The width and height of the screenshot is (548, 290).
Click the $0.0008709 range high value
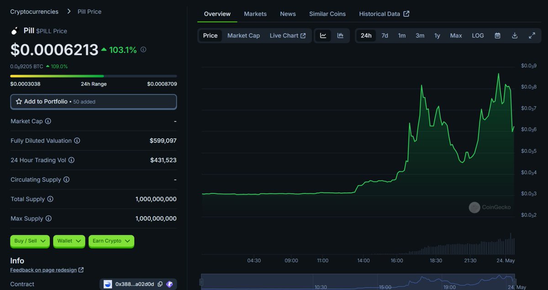[162, 84]
